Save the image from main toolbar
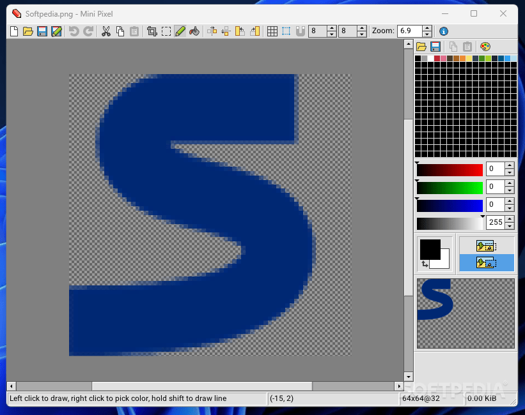The image size is (525, 415). 42,31
